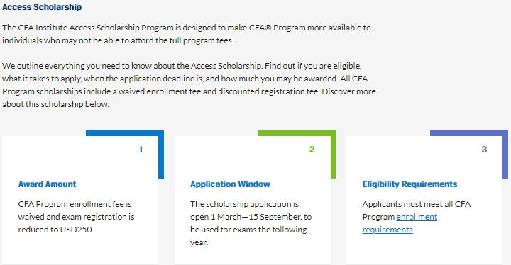Click the CFA Institute Access Scholarship Program paragraph

(x=187, y=34)
